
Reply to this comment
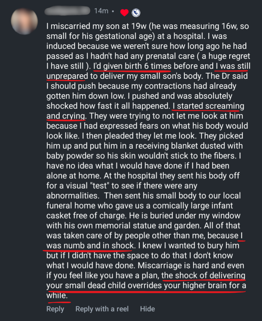tap(55, 309)
